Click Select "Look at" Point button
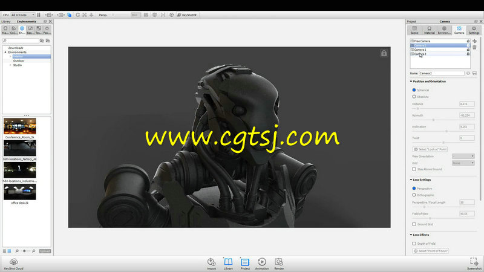Screen dimensions: 484x272 pos(430,149)
